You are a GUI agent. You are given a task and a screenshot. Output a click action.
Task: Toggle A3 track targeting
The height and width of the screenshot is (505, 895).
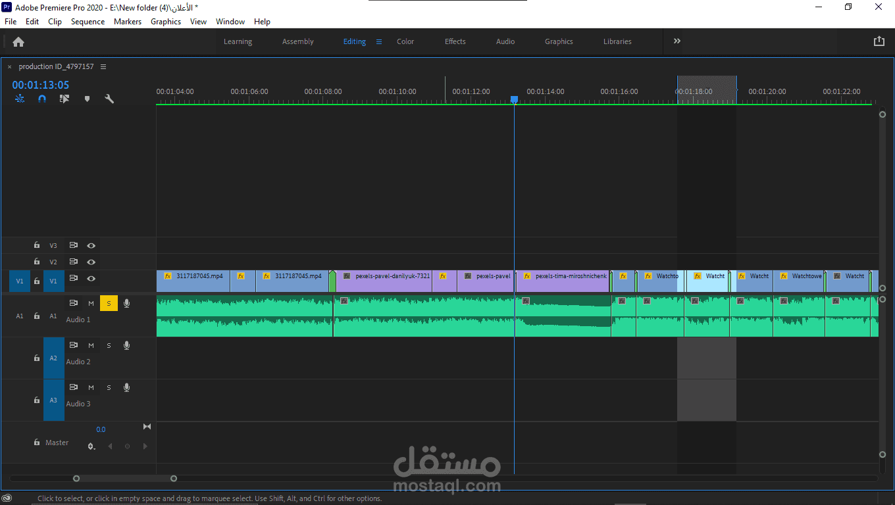(54, 400)
